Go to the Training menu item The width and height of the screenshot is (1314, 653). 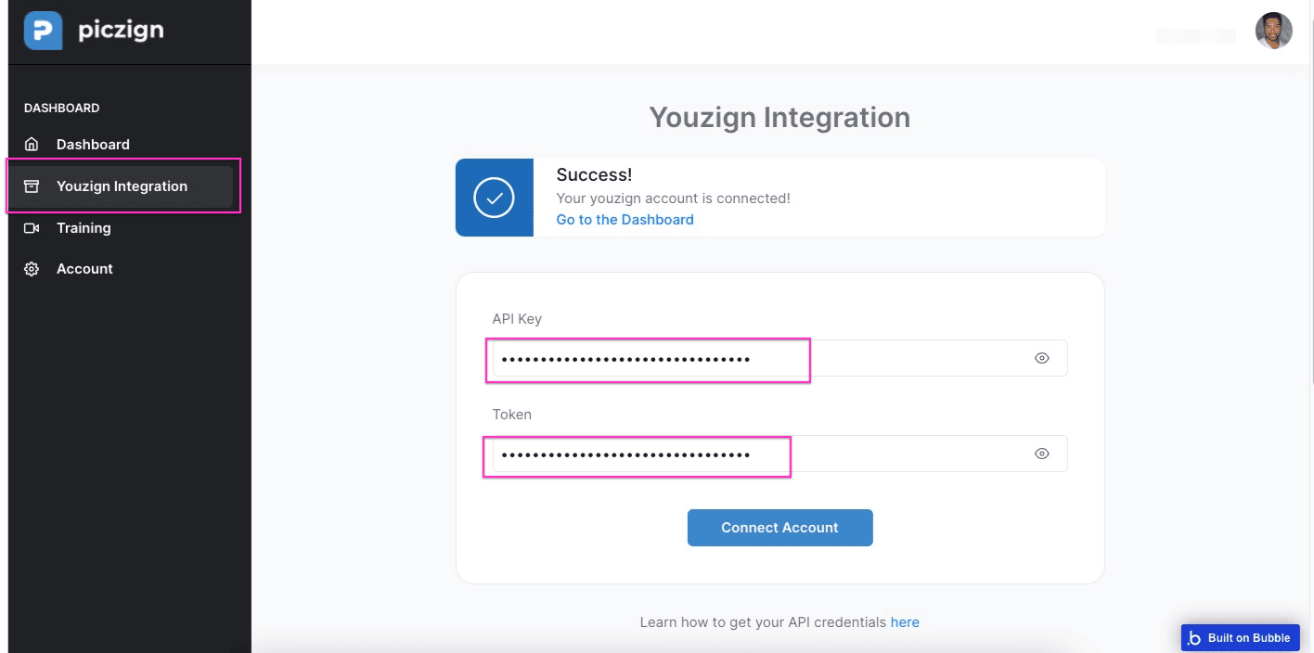tap(84, 228)
